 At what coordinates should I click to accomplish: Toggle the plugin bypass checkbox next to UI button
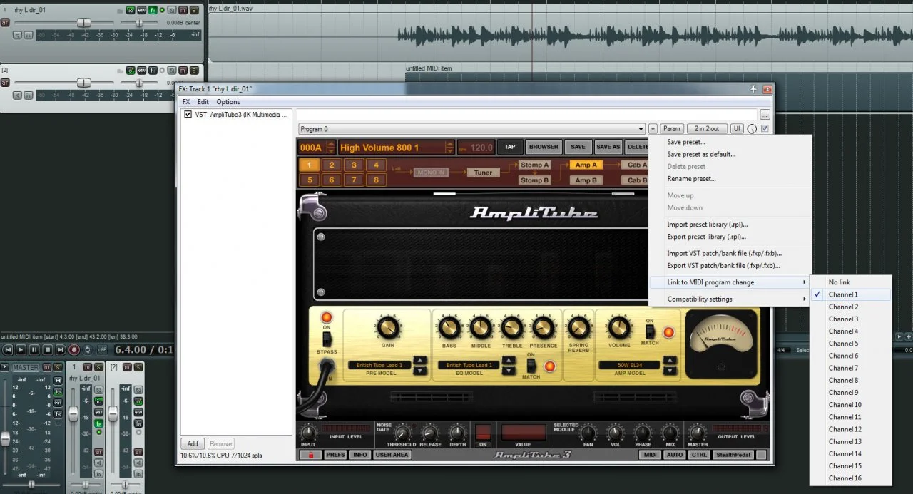(x=765, y=129)
